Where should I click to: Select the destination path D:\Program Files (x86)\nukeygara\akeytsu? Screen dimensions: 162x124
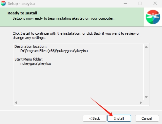click(54, 51)
